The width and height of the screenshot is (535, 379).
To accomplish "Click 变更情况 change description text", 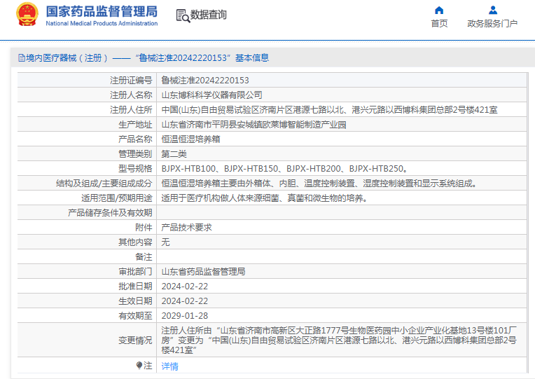I will point(339,340).
